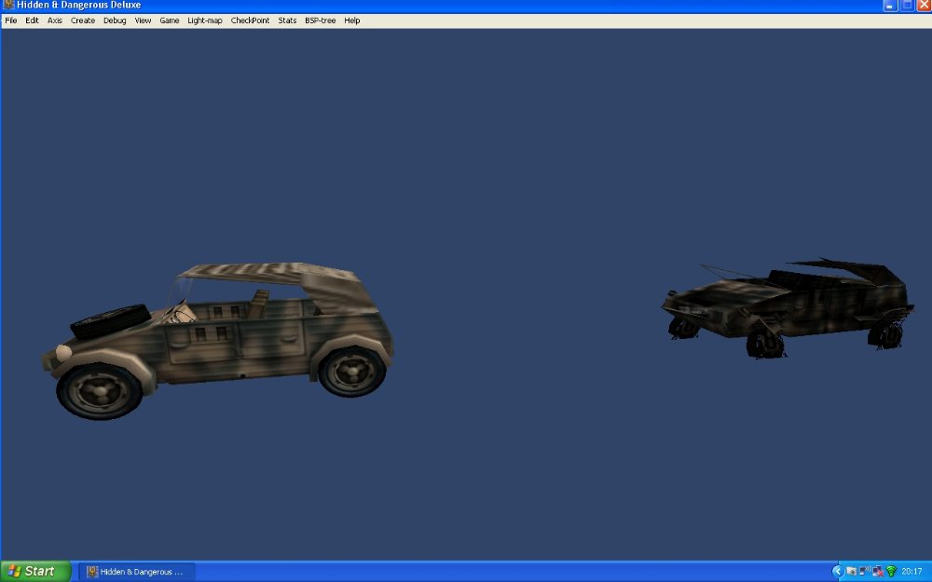
Task: Open the BSP-tree menu
Action: coord(320,20)
